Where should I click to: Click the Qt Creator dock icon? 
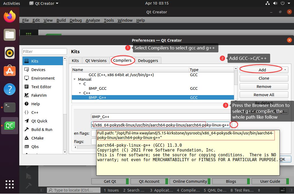10,126
